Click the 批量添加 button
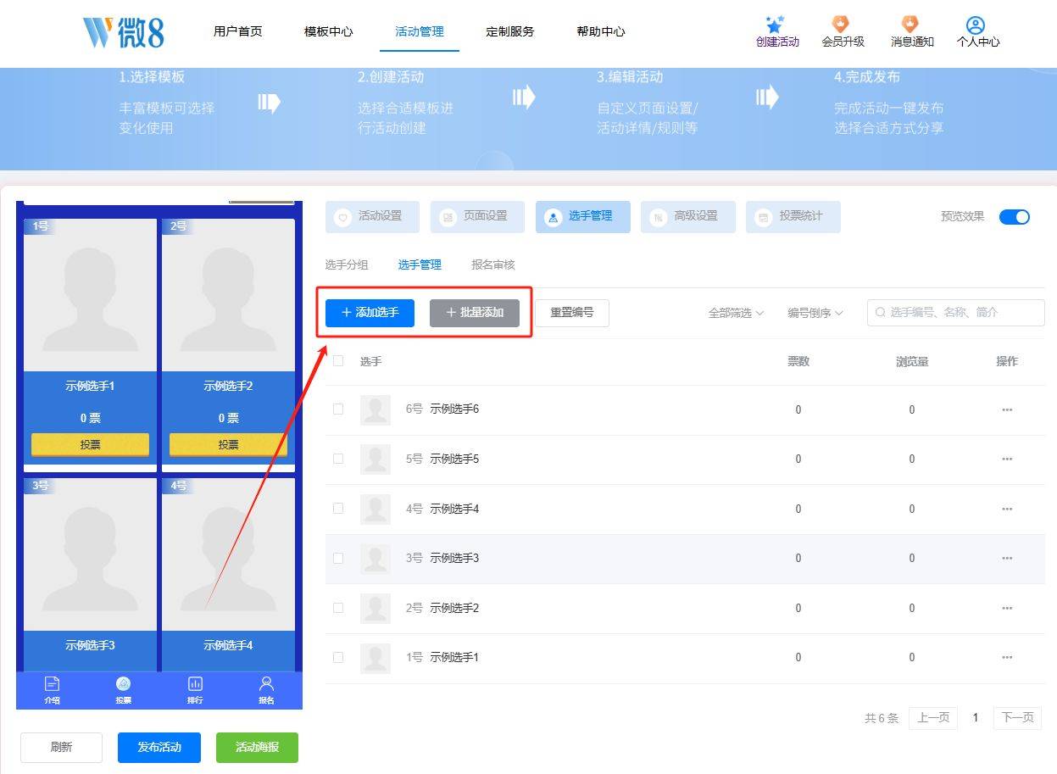The height and width of the screenshot is (774, 1057). click(475, 313)
